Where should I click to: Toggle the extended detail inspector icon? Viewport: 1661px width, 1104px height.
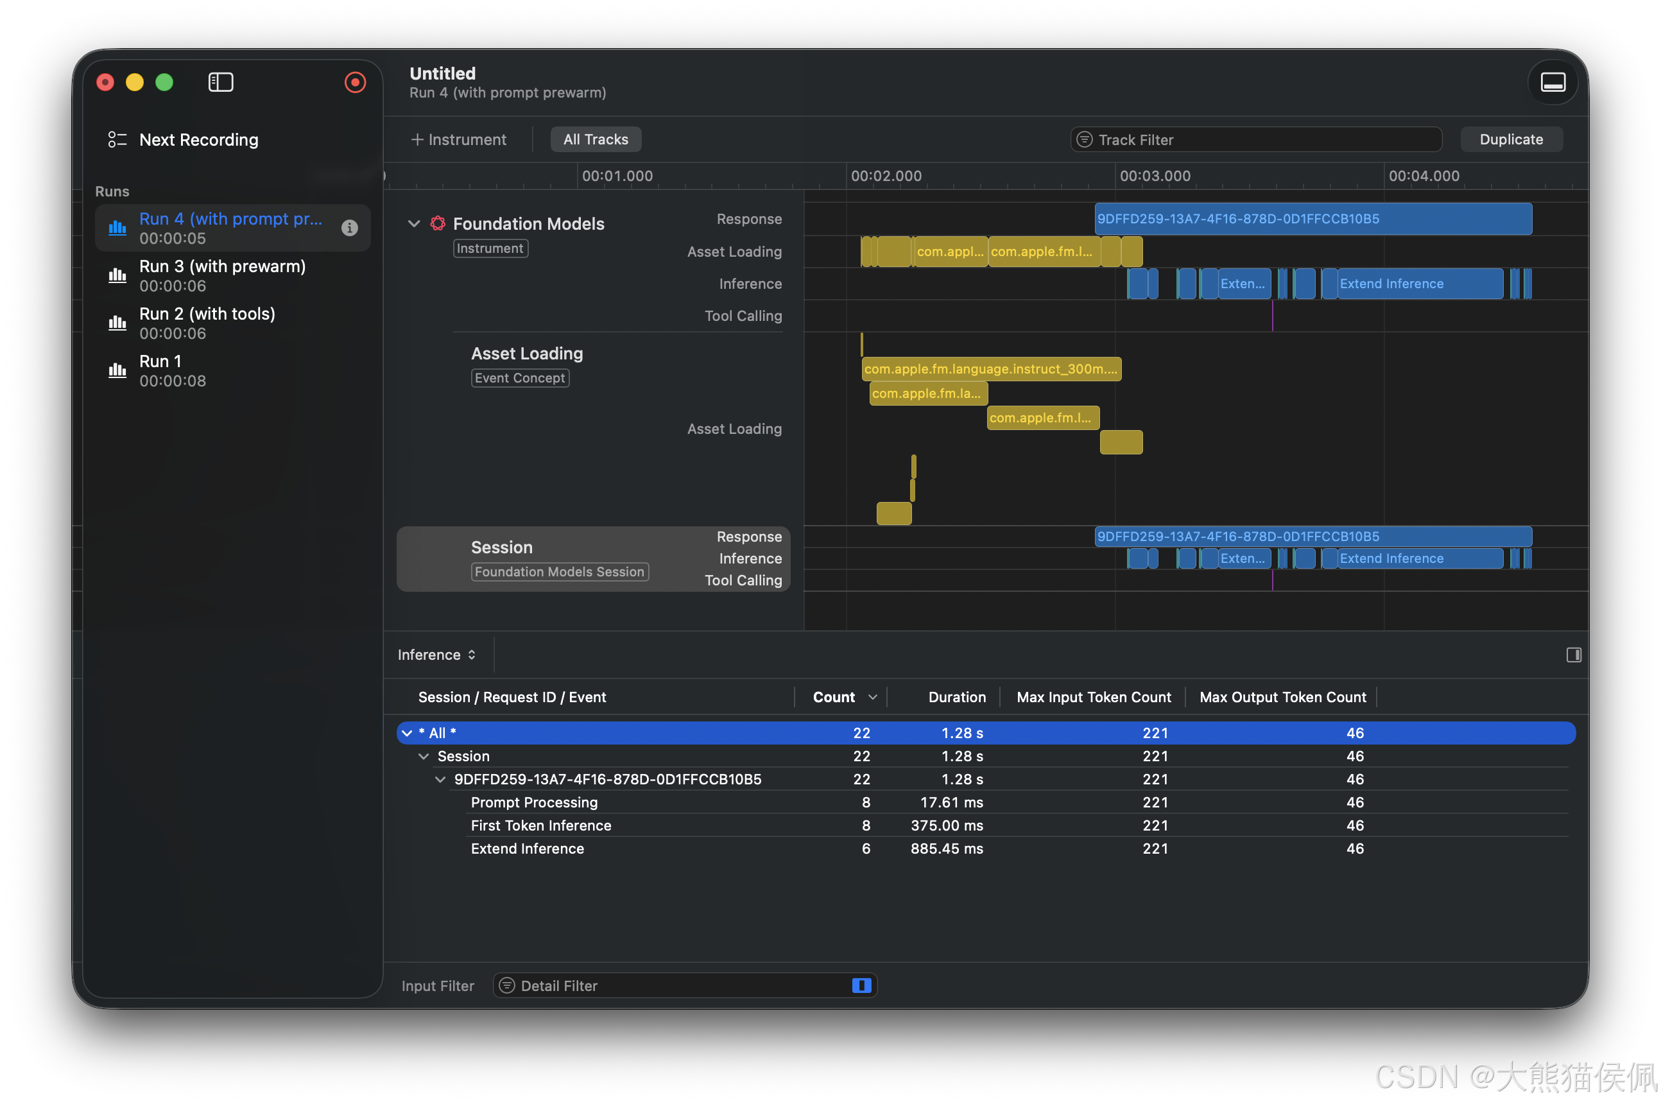1573,655
